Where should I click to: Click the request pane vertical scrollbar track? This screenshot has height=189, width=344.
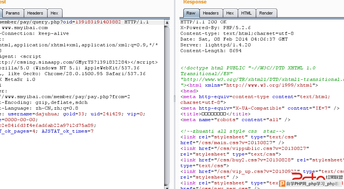pyautogui.click(x=167, y=105)
